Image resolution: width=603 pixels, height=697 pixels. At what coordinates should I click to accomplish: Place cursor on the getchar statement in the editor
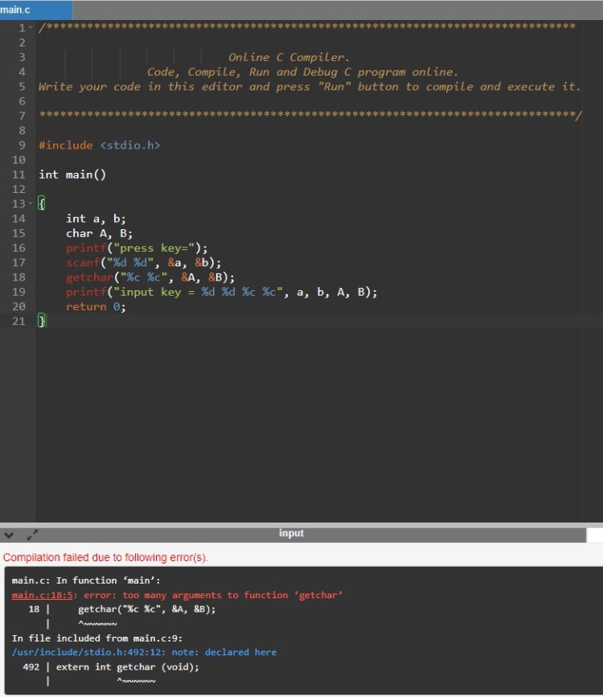[x=150, y=277]
